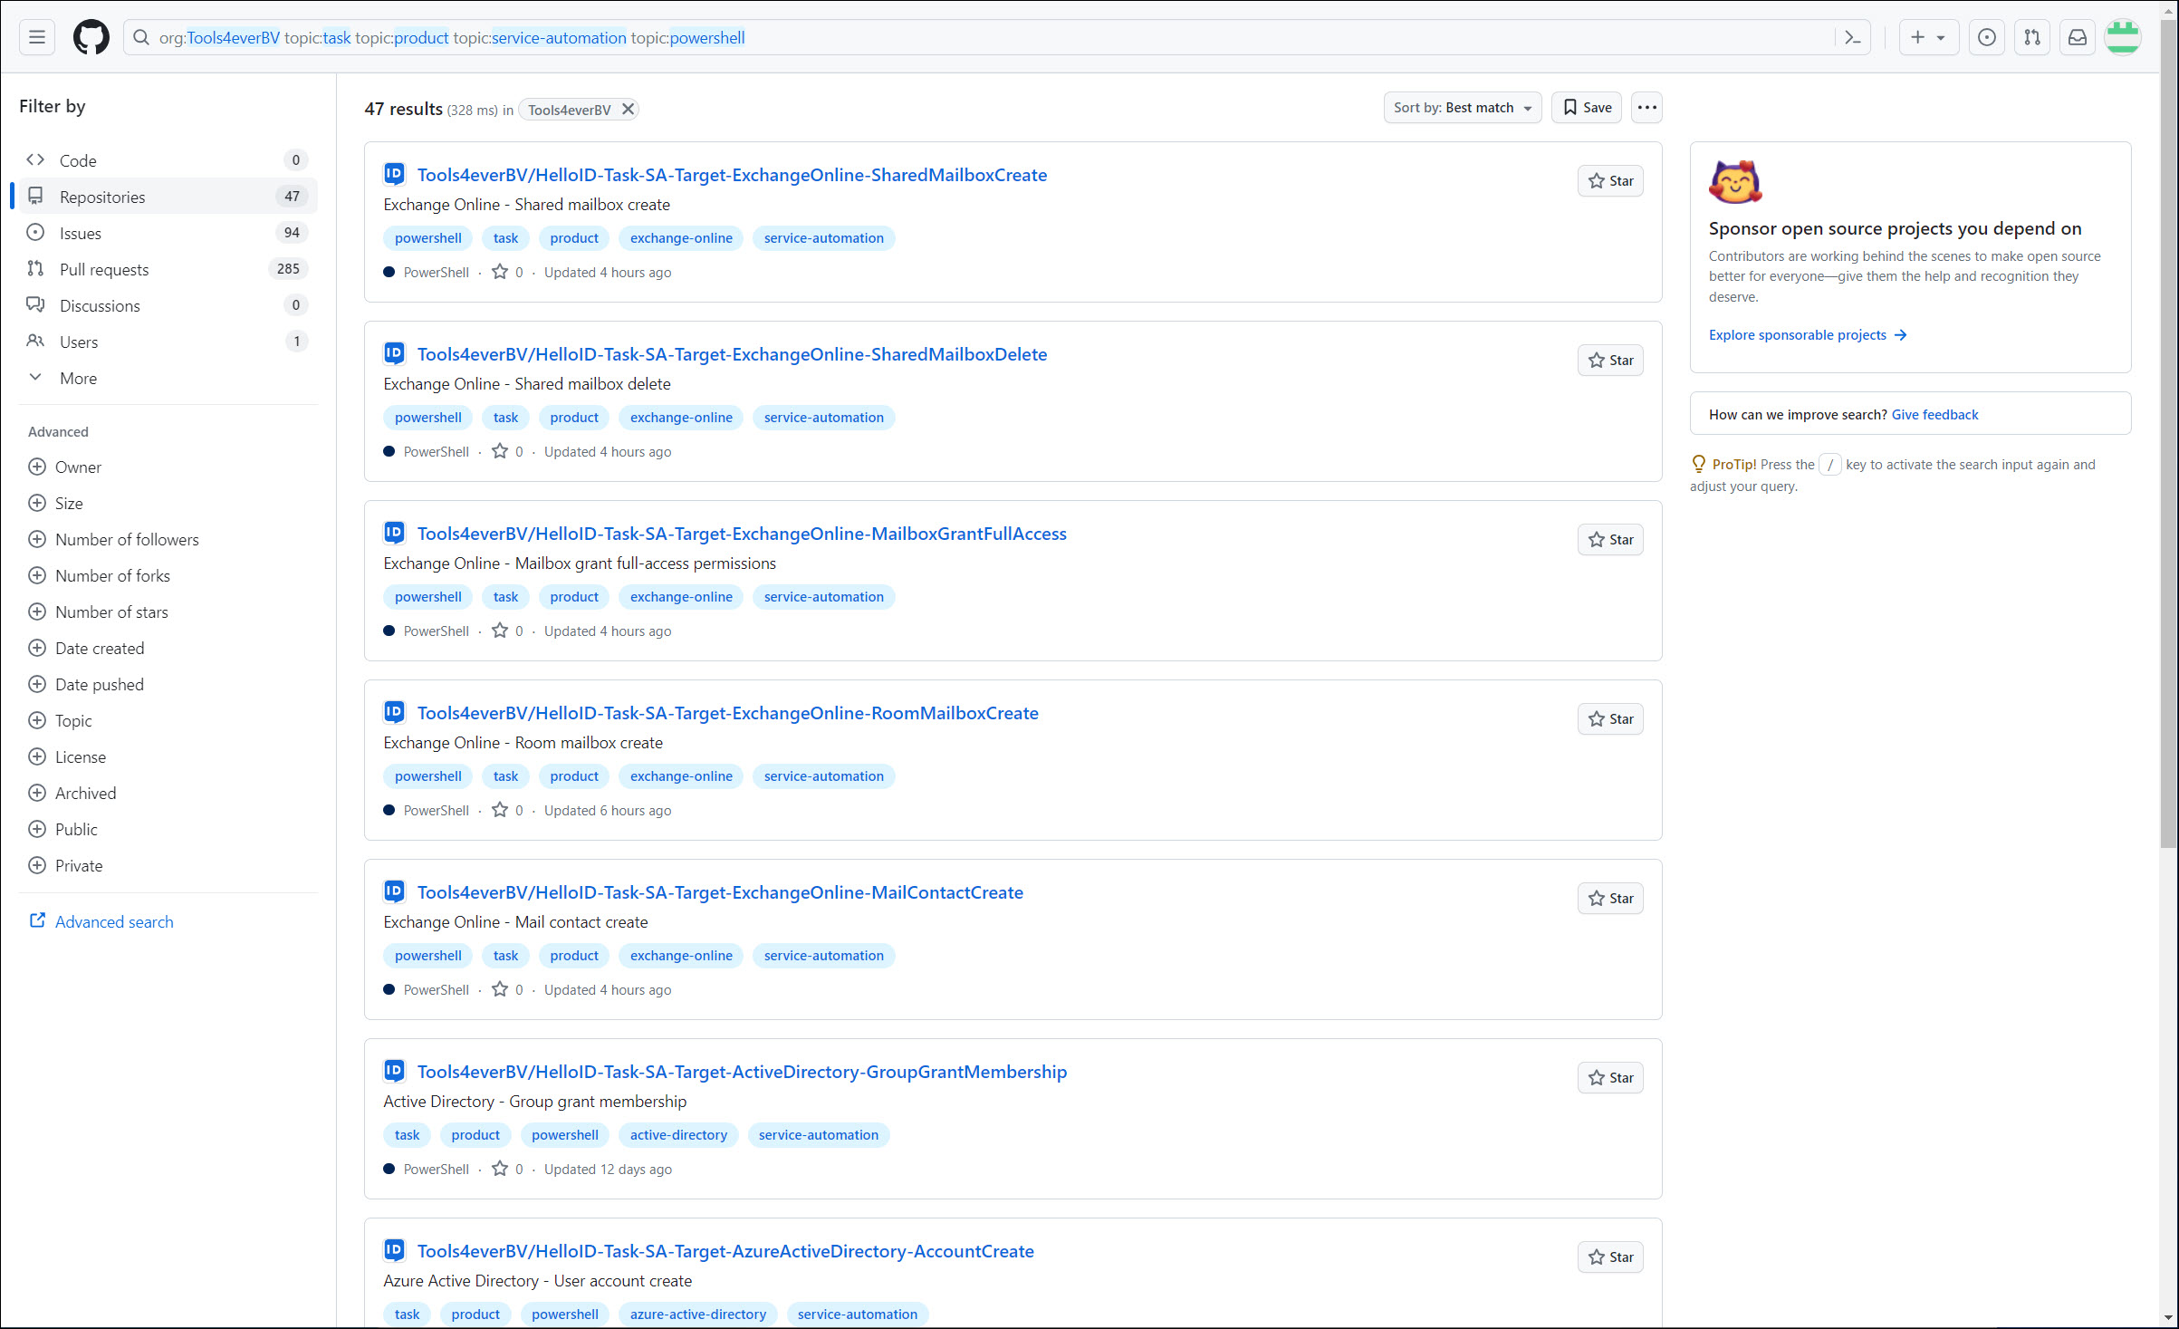Image resolution: width=2179 pixels, height=1329 pixels.
Task: Star the AzureActiveDirectory-AccountCreate repository
Action: [1610, 1257]
